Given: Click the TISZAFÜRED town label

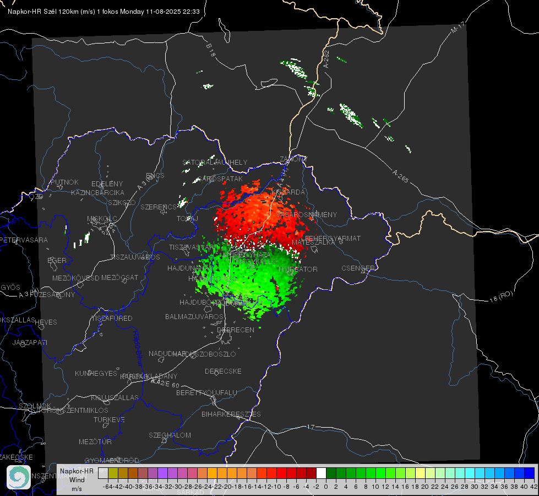Looking at the screenshot, I should [x=112, y=319].
